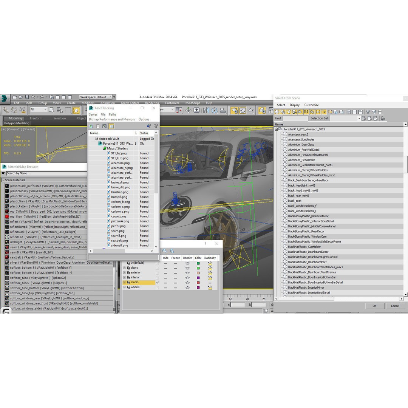408x408 pixels.
Task: Click the Select by Name list tool
Action: (60, 110)
